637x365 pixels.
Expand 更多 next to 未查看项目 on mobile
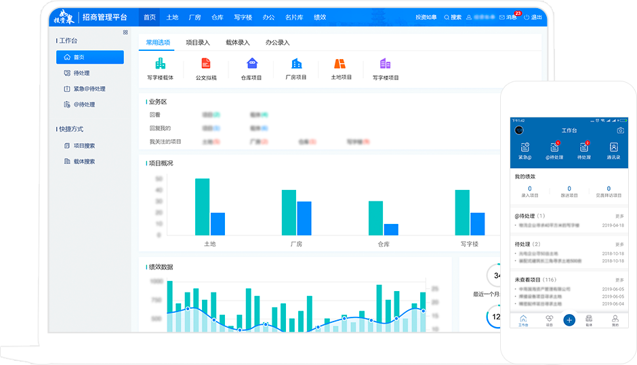(x=619, y=280)
